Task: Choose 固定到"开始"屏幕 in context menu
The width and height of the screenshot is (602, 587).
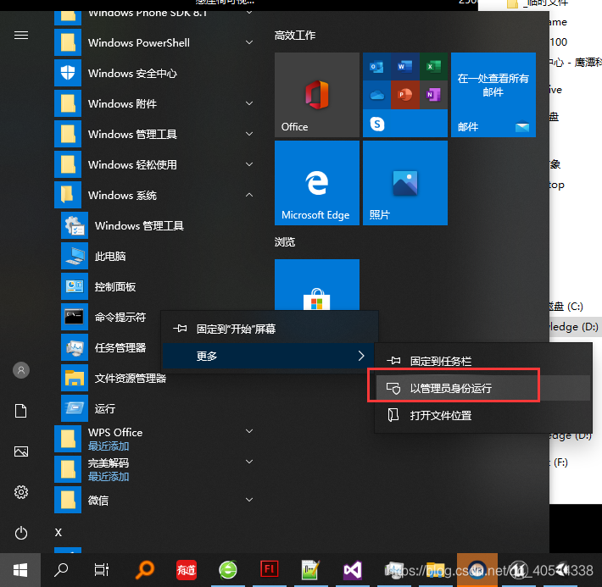Action: point(270,329)
